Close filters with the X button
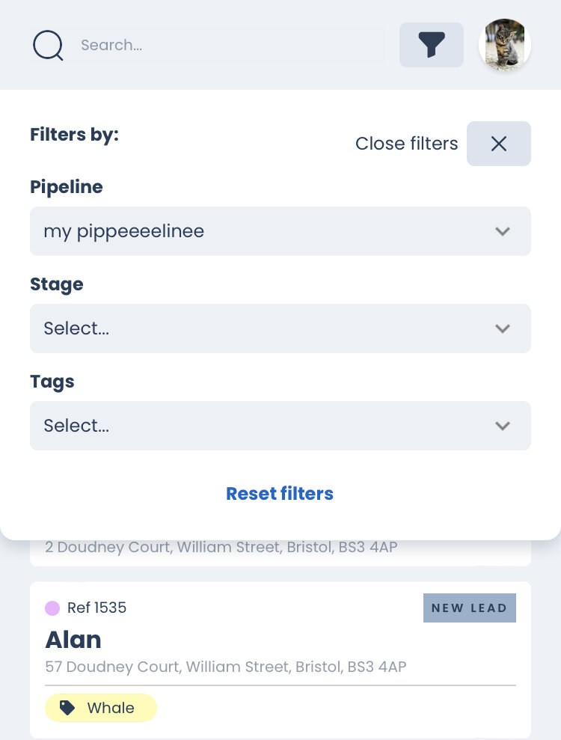The height and width of the screenshot is (740, 561). tap(499, 144)
